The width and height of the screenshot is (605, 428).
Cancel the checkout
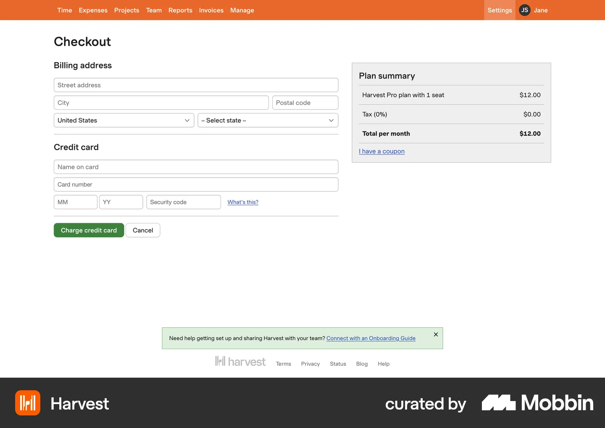tap(143, 230)
